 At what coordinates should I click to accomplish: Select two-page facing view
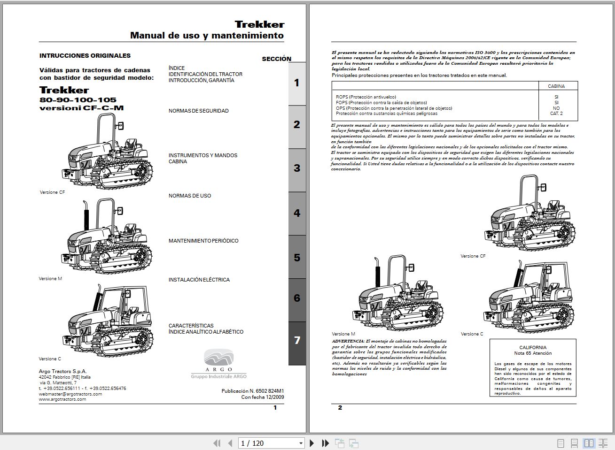coord(588,443)
